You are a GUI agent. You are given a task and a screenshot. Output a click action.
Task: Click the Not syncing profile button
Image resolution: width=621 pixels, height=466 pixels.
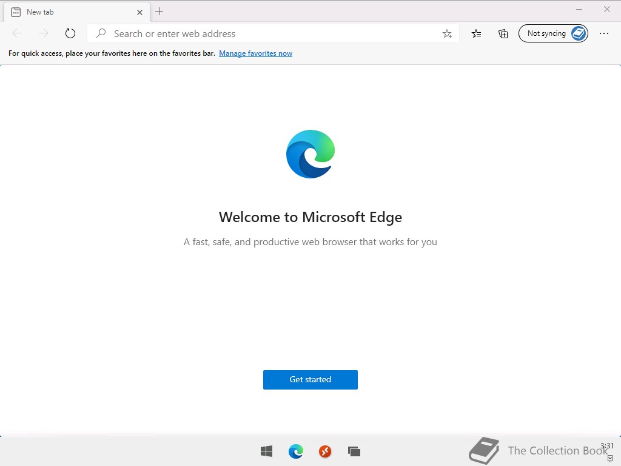pyautogui.click(x=553, y=34)
